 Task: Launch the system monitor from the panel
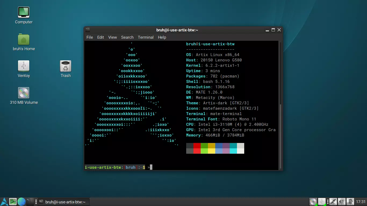point(13,201)
